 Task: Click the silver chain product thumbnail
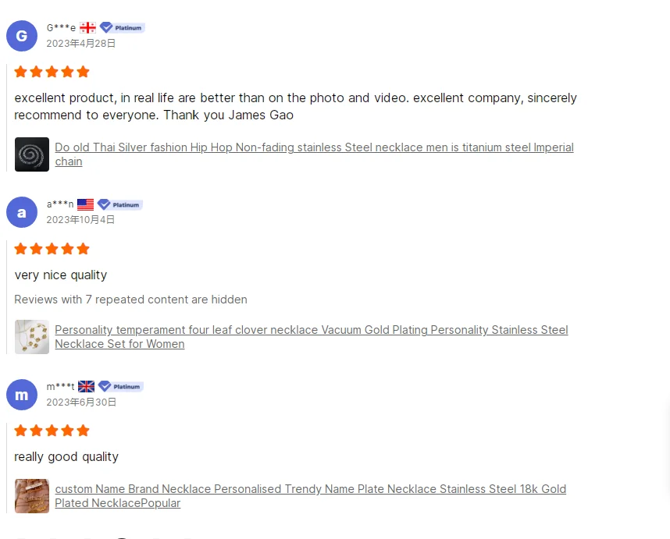click(x=32, y=154)
